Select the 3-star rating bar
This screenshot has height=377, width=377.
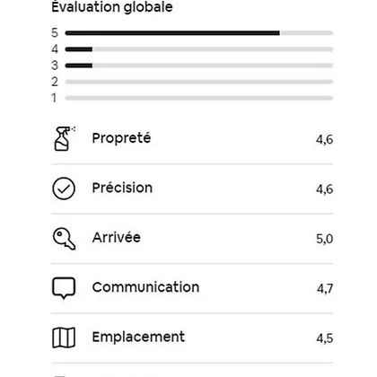coord(199,66)
